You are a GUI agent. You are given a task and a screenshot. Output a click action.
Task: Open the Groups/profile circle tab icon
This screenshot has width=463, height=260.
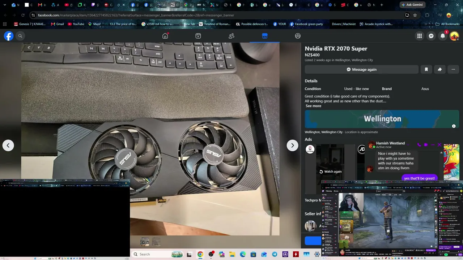point(298,36)
